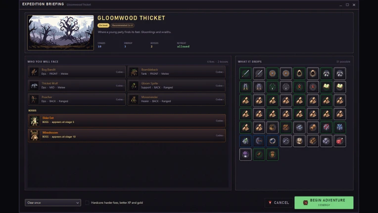The image size is (378, 213).
Task: Click the gray-bordered spellbook drop
Action: (x=340, y=87)
